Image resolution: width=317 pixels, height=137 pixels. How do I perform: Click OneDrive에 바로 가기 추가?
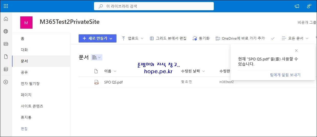coord(240,38)
